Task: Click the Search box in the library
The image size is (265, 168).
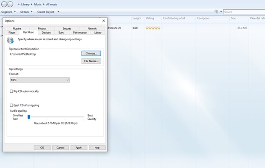Action: [244, 12]
